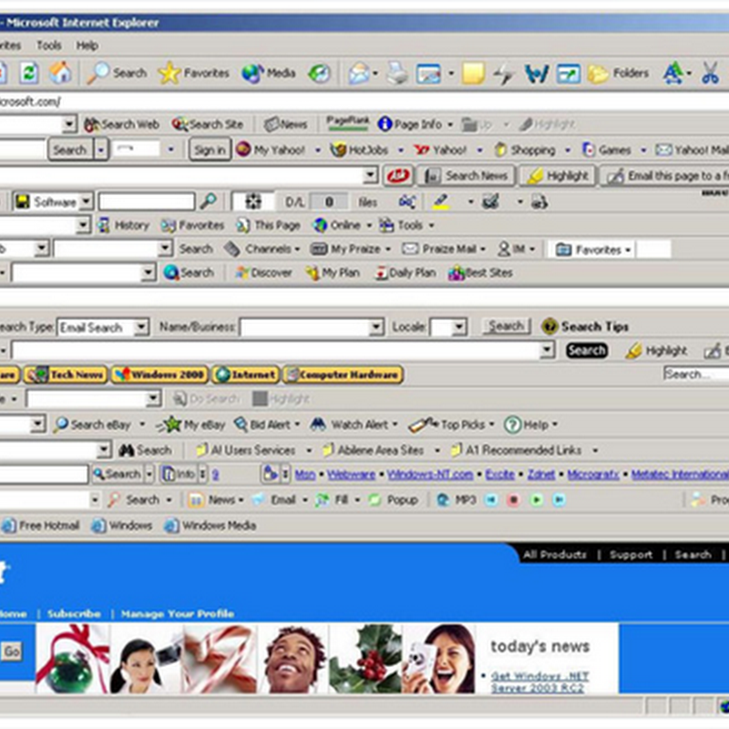Click the Refresh icon in IE toolbar
729x729 pixels.
tap(29, 73)
